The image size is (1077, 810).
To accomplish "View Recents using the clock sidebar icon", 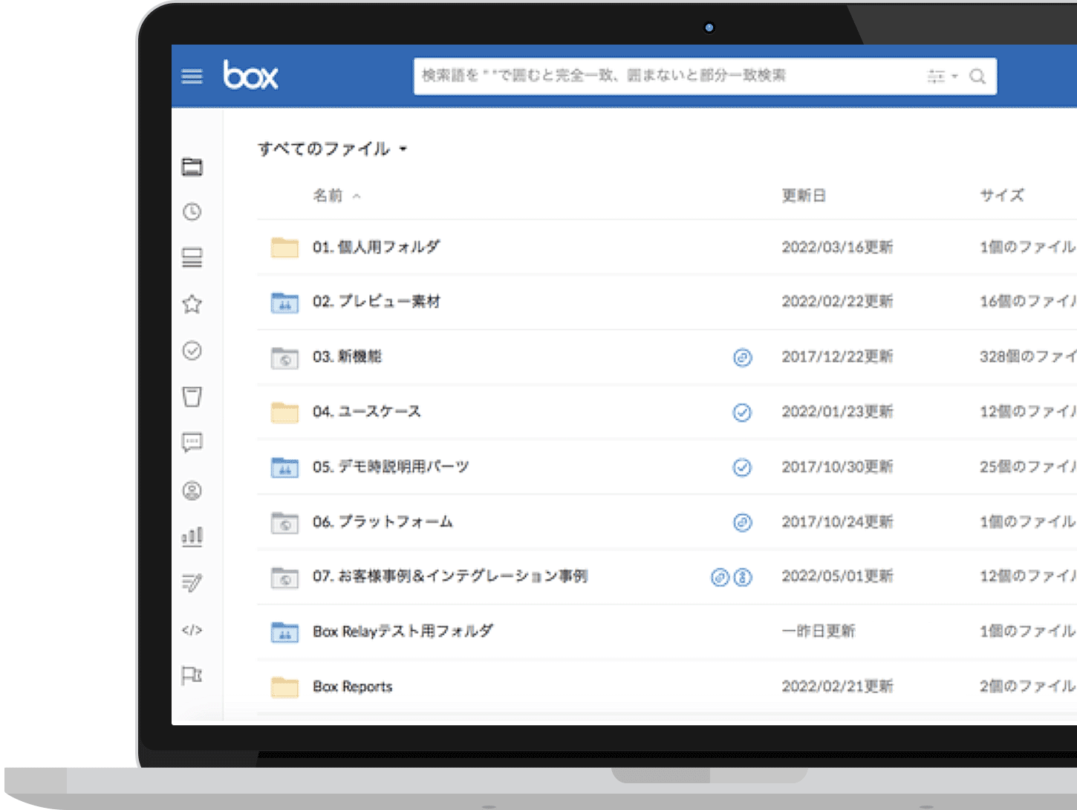I will pyautogui.click(x=192, y=213).
